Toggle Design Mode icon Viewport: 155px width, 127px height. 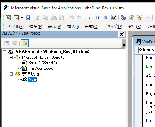114,18
